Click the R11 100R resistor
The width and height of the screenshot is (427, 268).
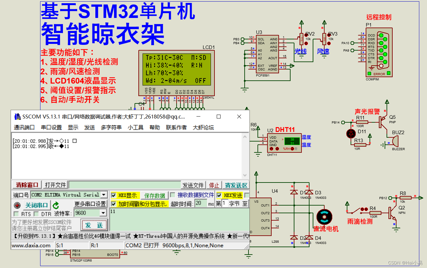[362, 122]
